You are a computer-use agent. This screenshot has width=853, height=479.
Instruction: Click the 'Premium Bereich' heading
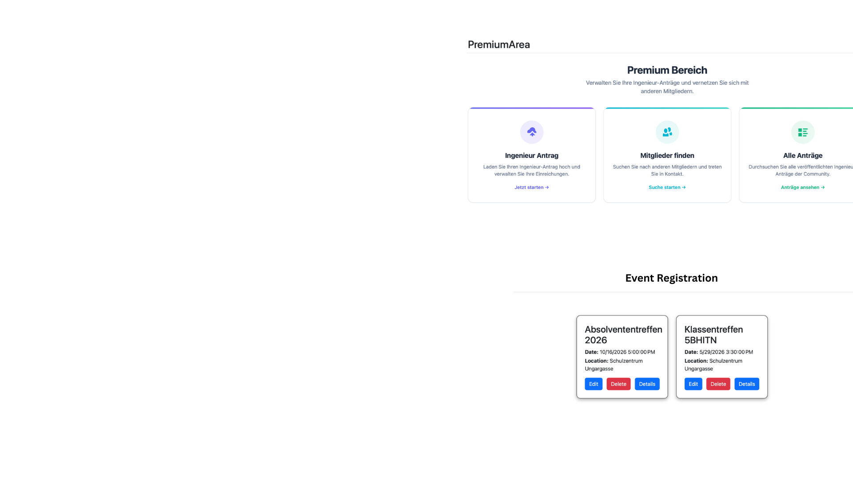[667, 70]
